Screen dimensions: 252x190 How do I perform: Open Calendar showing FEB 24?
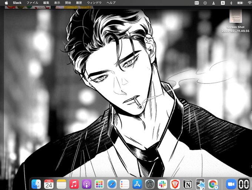pyautogui.click(x=49, y=184)
